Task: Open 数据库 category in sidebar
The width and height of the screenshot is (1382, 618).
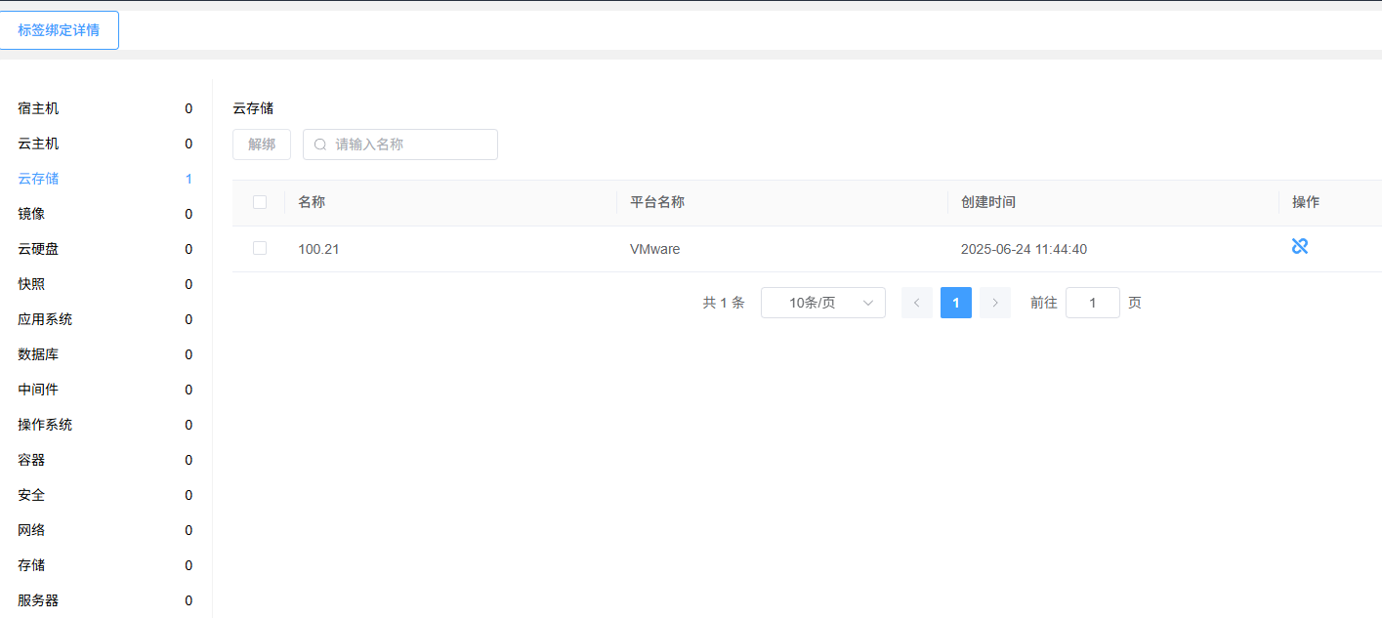Action: [105, 354]
